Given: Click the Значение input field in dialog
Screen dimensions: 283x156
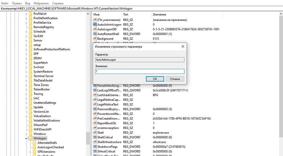Looking at the screenshot, I should (x=139, y=71).
